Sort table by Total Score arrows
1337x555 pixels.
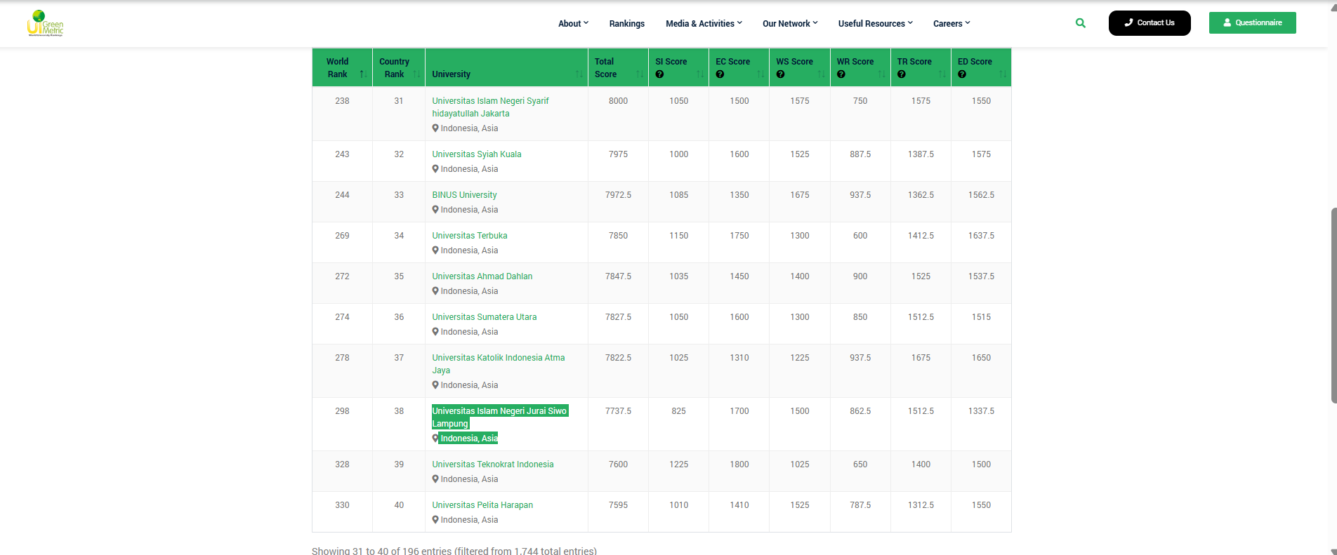640,74
